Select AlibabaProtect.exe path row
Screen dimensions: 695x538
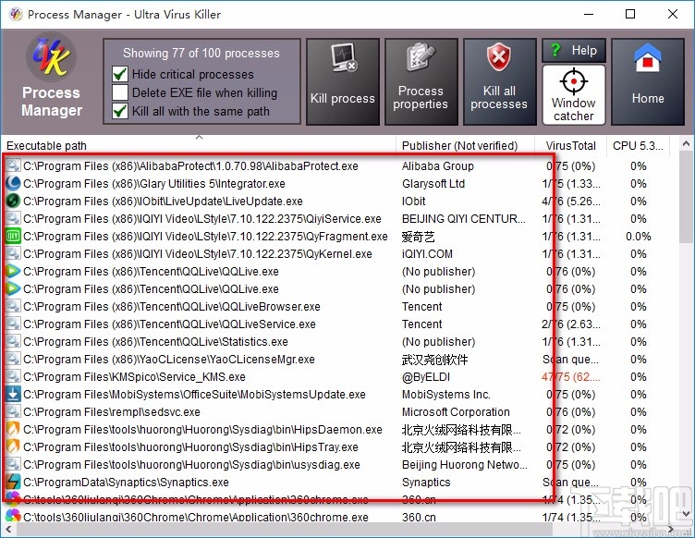[x=190, y=166]
